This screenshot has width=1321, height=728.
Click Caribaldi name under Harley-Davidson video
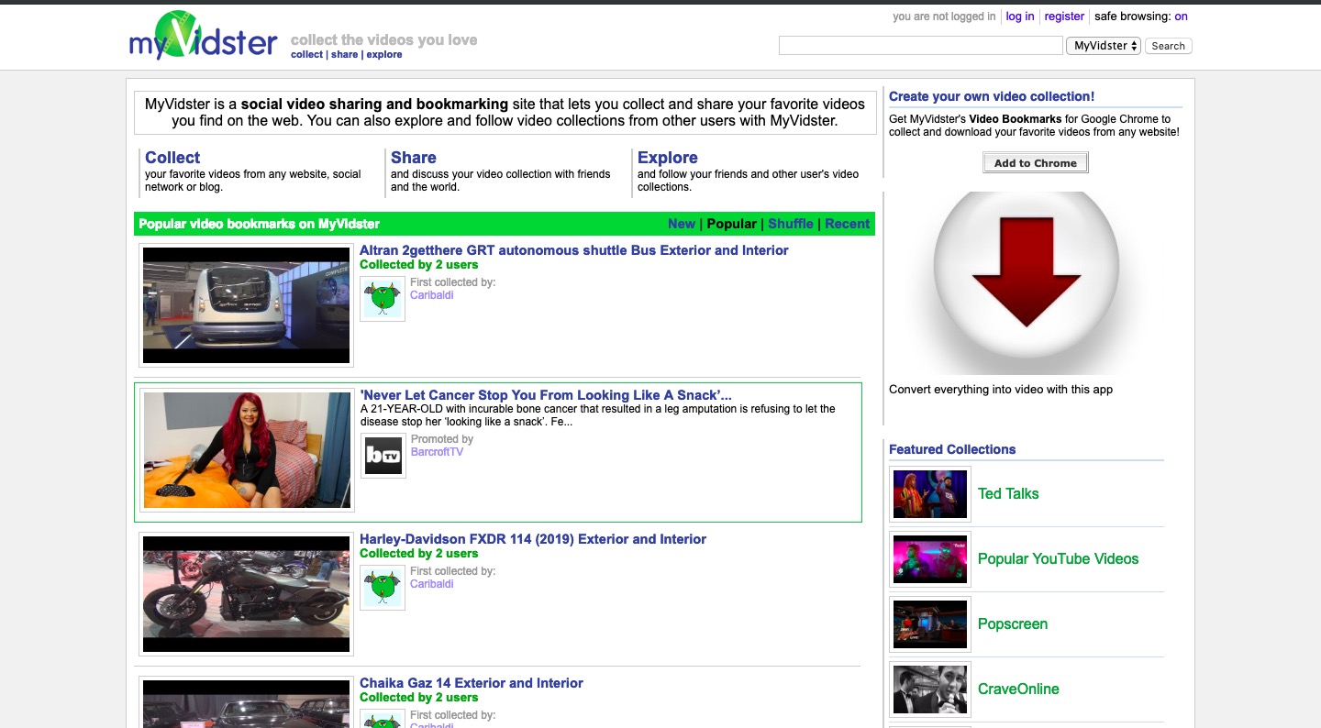click(432, 584)
